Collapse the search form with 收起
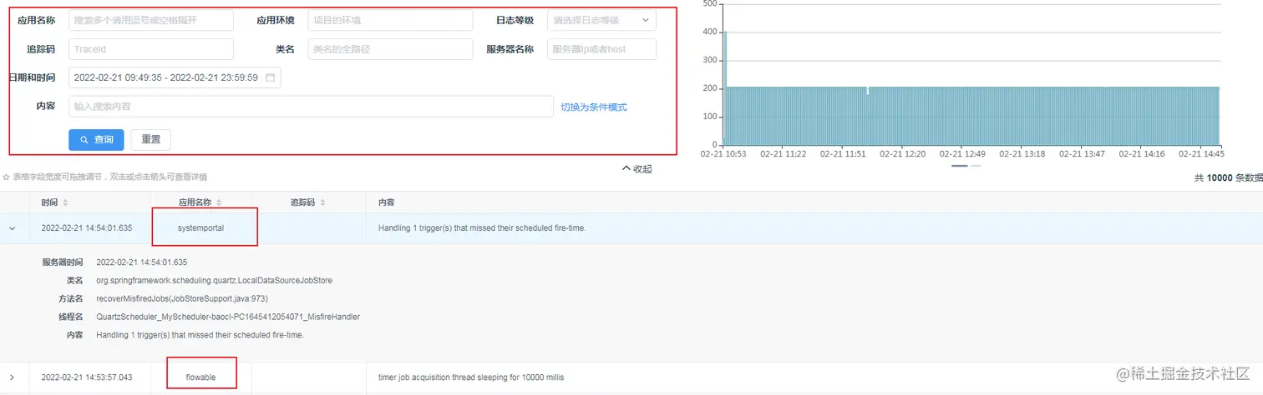 (637, 168)
